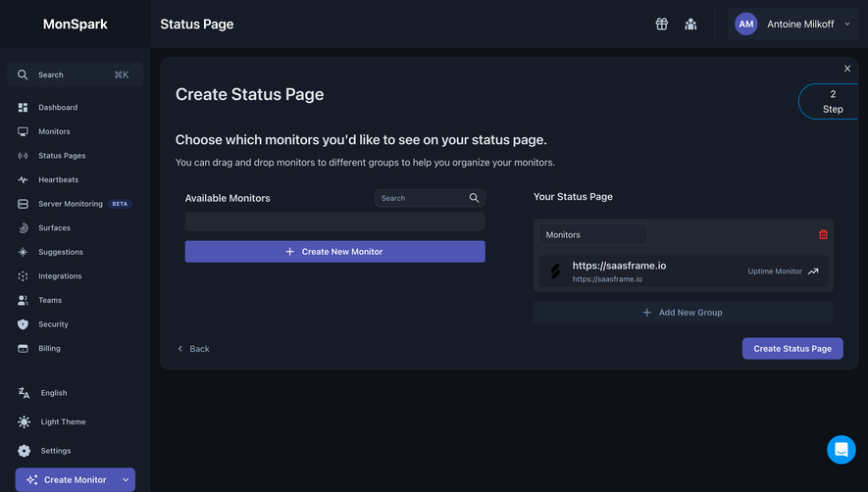Image resolution: width=868 pixels, height=492 pixels.
Task: Click the Light Theme sun icon
Action: [x=24, y=421]
